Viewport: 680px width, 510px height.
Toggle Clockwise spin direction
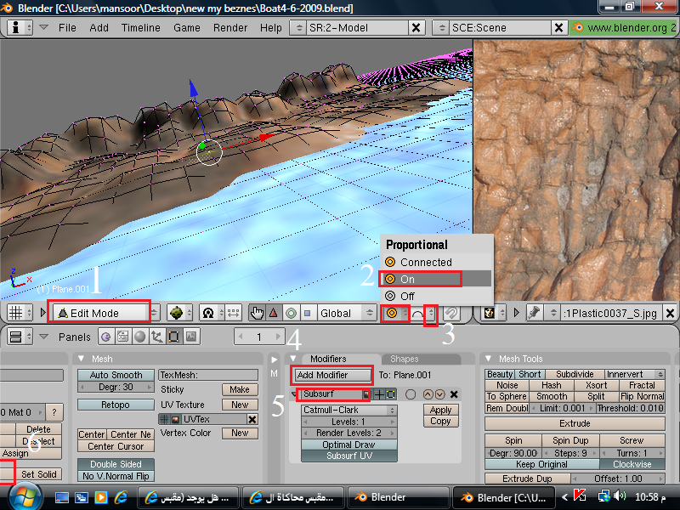[632, 464]
